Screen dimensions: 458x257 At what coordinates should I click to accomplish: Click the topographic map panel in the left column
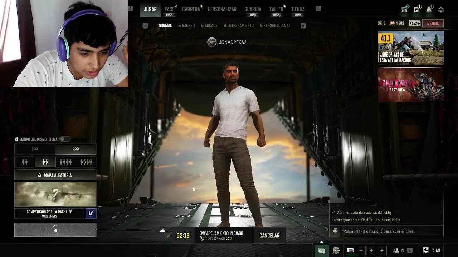[x=55, y=230]
